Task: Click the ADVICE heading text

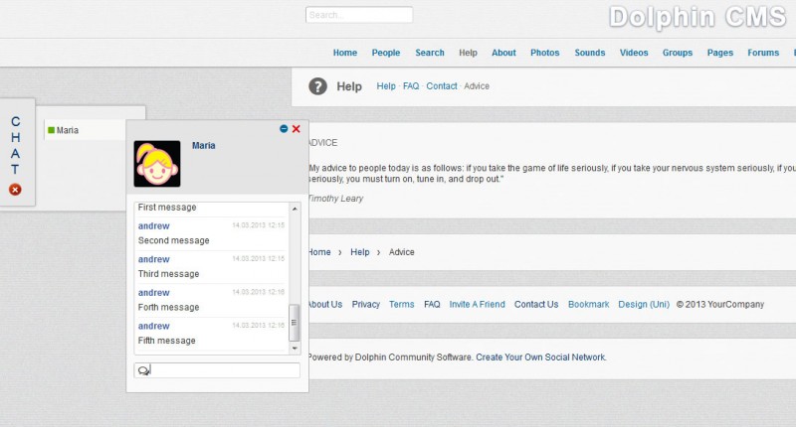Action: coord(323,143)
